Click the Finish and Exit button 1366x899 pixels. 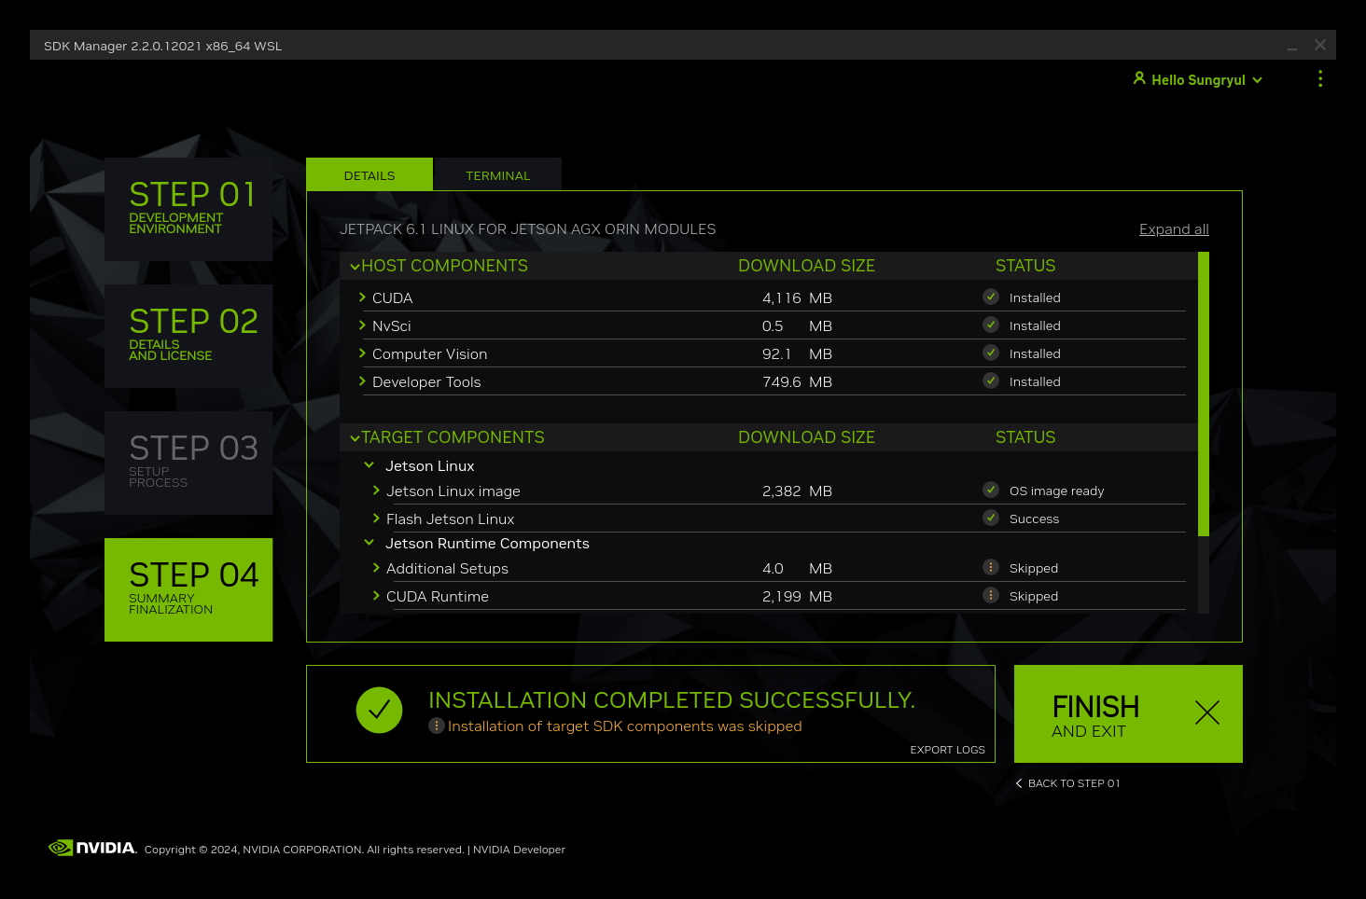1128,713
